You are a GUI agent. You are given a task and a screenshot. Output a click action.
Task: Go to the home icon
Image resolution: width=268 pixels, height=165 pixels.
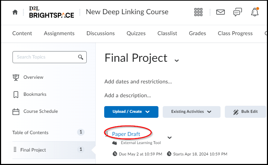[15, 12]
